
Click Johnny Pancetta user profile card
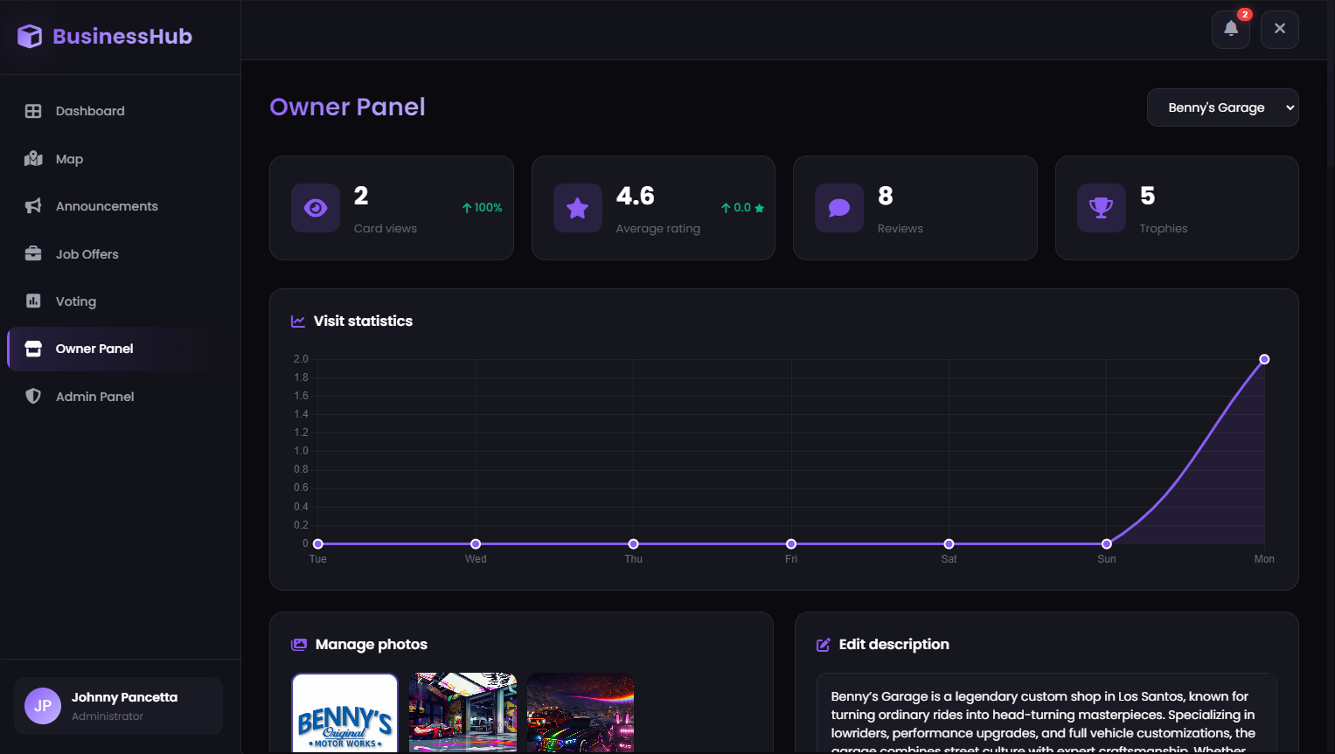coord(119,706)
